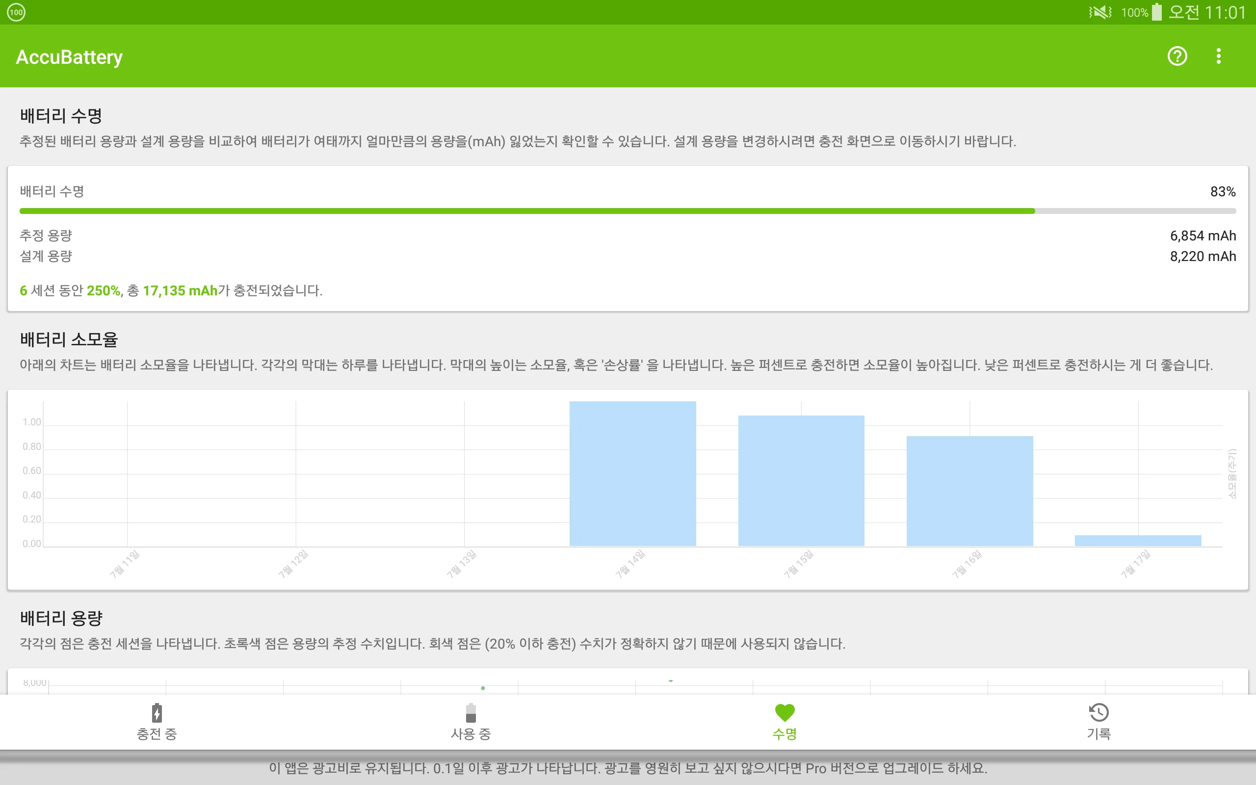Select the small 7월 17일 bar
Image resolution: width=1256 pixels, height=785 pixels.
1138,541
